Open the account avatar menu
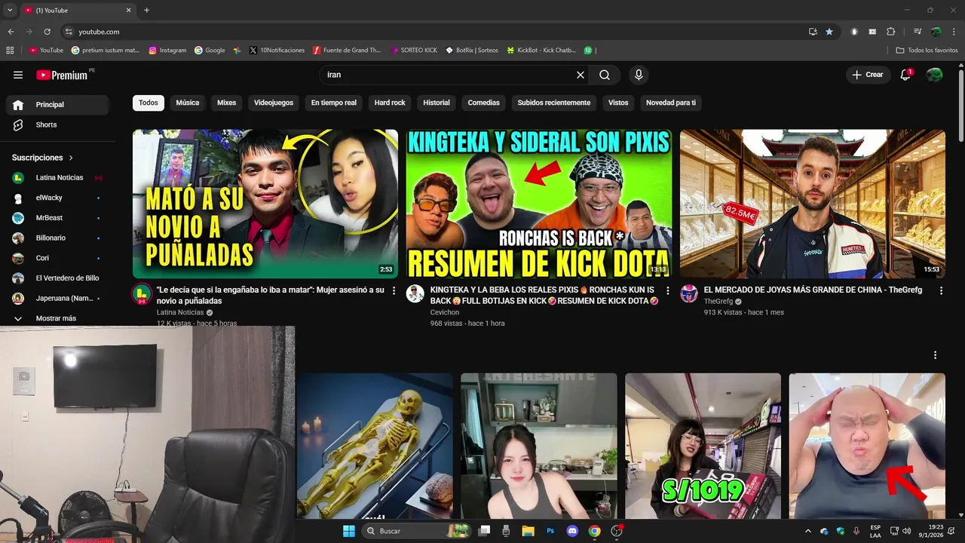The width and height of the screenshot is (965, 543). [x=934, y=75]
